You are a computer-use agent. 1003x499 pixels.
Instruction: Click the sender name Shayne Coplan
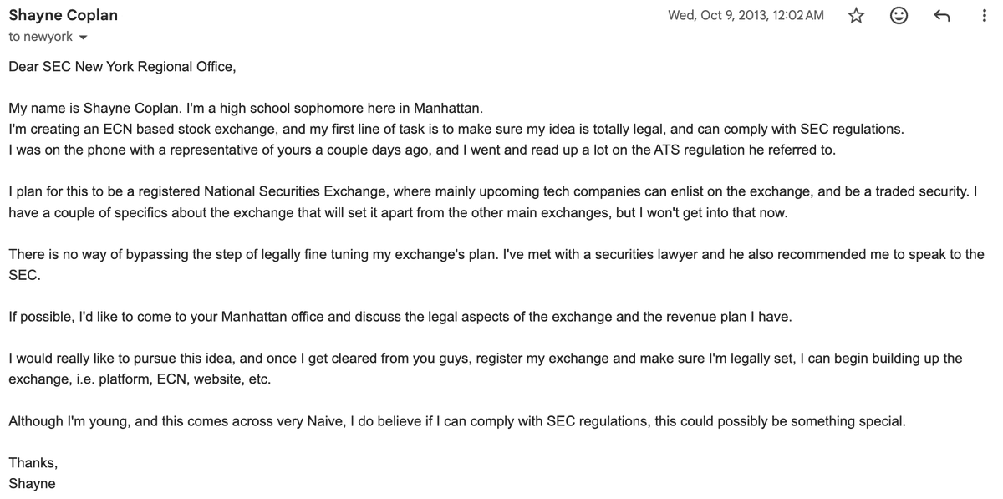(64, 15)
